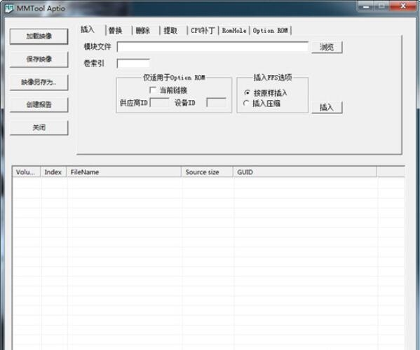Select the 插入压缩 radio button

[x=245, y=103]
